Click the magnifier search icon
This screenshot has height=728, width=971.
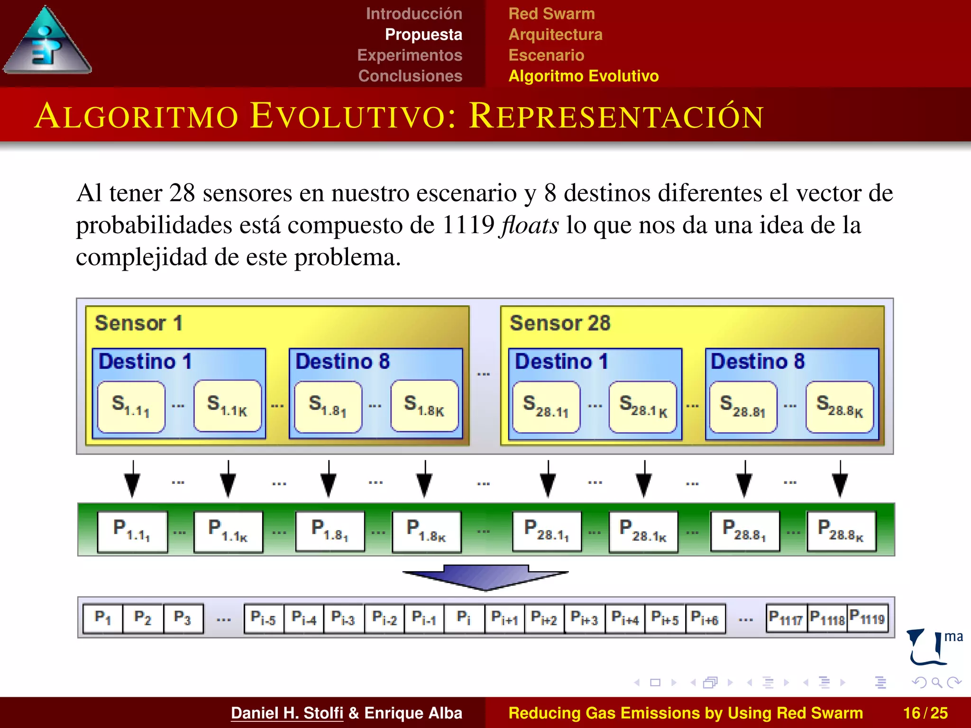click(x=936, y=682)
